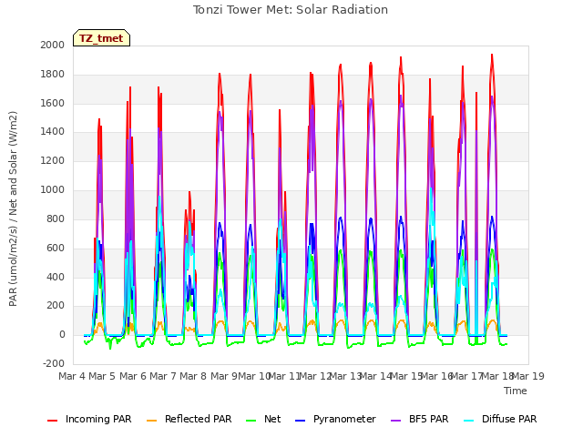Click the y-axis title PAR / Net and Solar

[13, 208]
